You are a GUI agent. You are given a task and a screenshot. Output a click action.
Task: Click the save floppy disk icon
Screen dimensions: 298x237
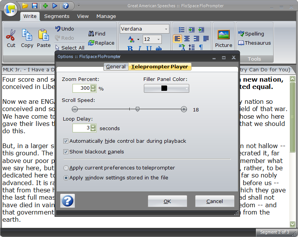(35, 6)
